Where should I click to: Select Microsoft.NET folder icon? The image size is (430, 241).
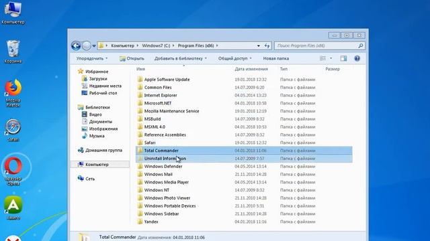140,103
